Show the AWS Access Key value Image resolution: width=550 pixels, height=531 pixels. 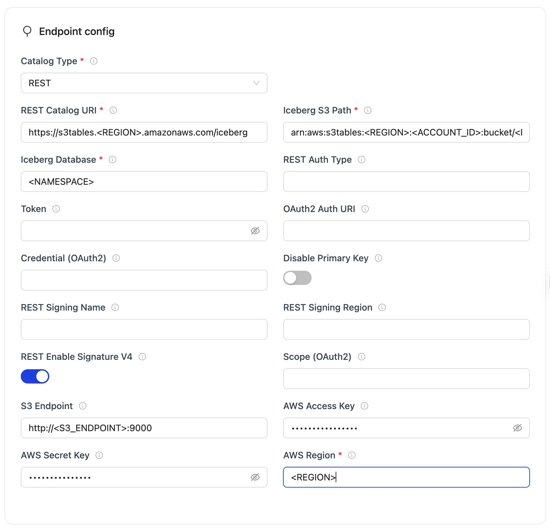[x=518, y=428]
